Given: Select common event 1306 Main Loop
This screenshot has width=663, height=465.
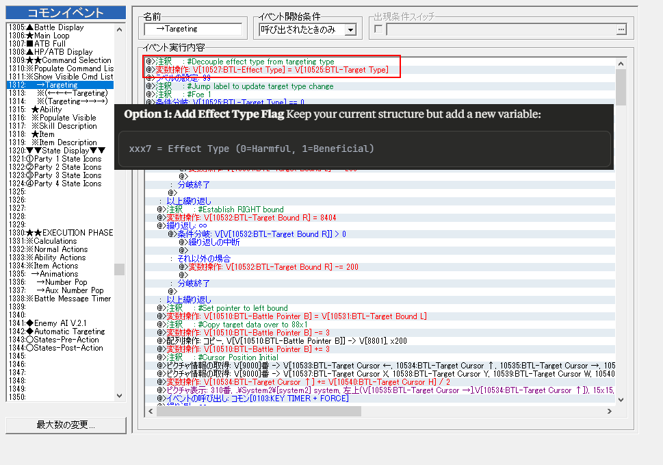Looking at the screenshot, I should tap(60, 36).
